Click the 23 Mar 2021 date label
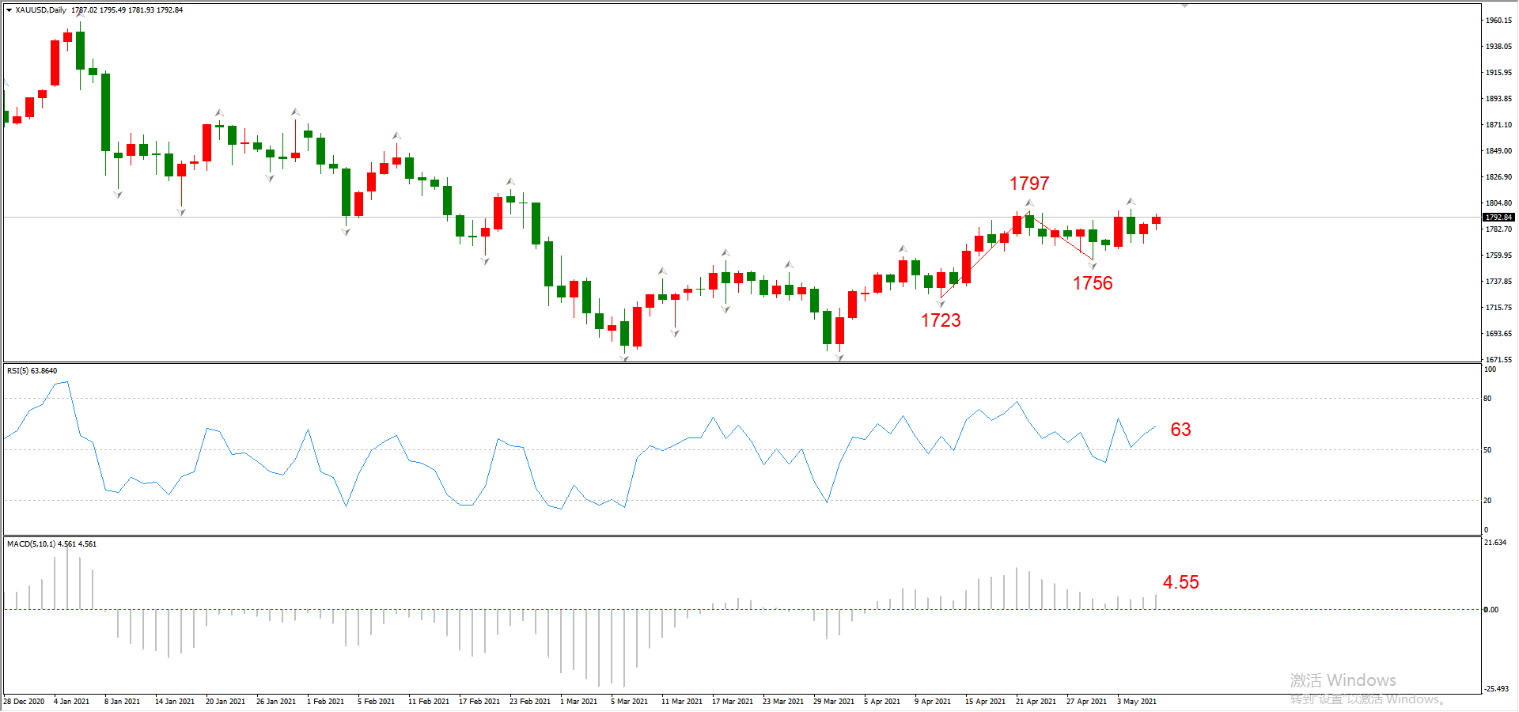 [x=783, y=702]
